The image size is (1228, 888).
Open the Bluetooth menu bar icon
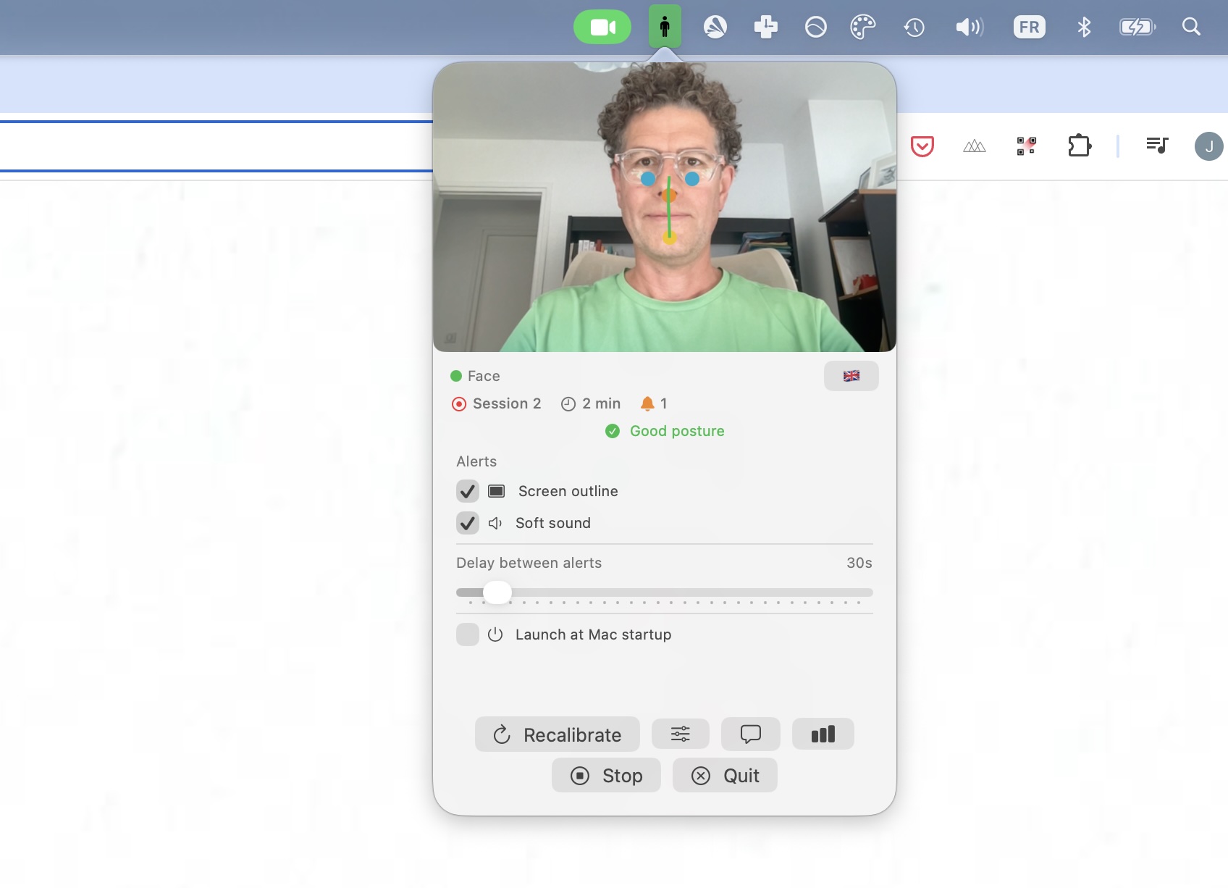pyautogui.click(x=1084, y=28)
